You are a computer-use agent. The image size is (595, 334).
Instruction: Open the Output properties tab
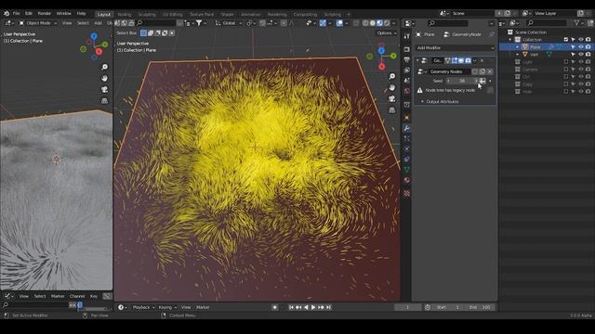(x=407, y=59)
